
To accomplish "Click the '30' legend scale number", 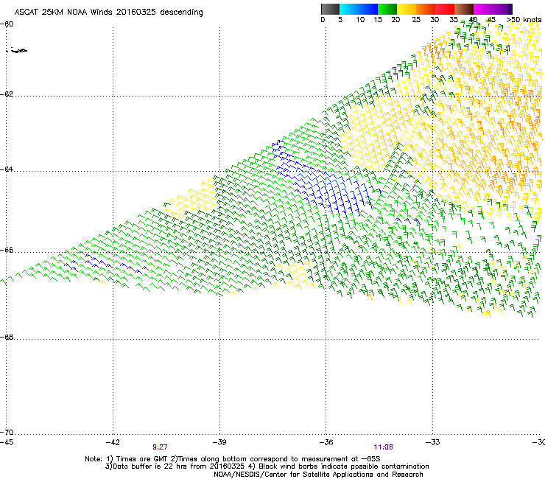I will [435, 20].
